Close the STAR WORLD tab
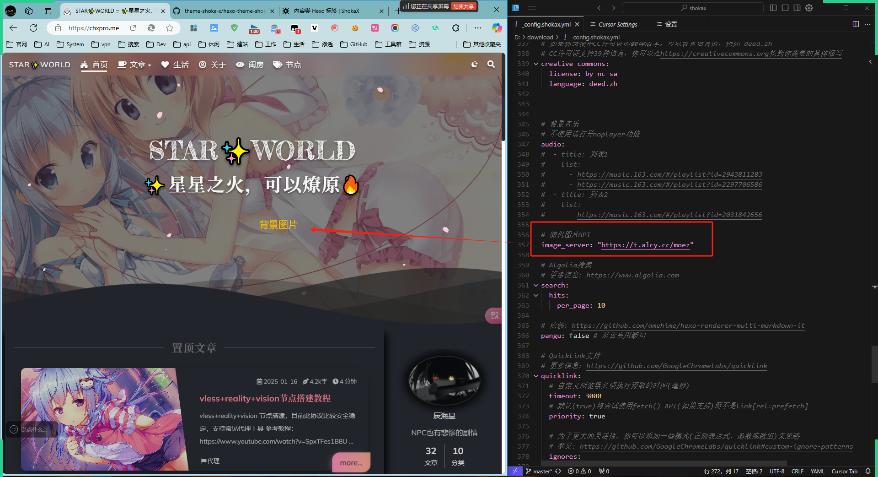 pyautogui.click(x=163, y=11)
